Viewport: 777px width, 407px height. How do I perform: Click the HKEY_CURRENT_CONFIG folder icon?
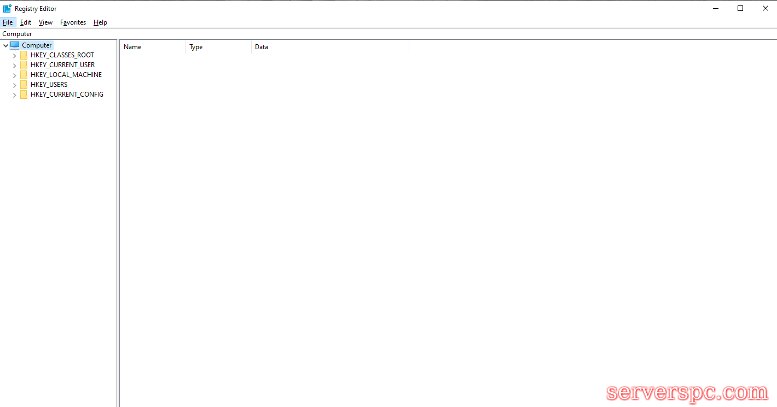click(24, 95)
